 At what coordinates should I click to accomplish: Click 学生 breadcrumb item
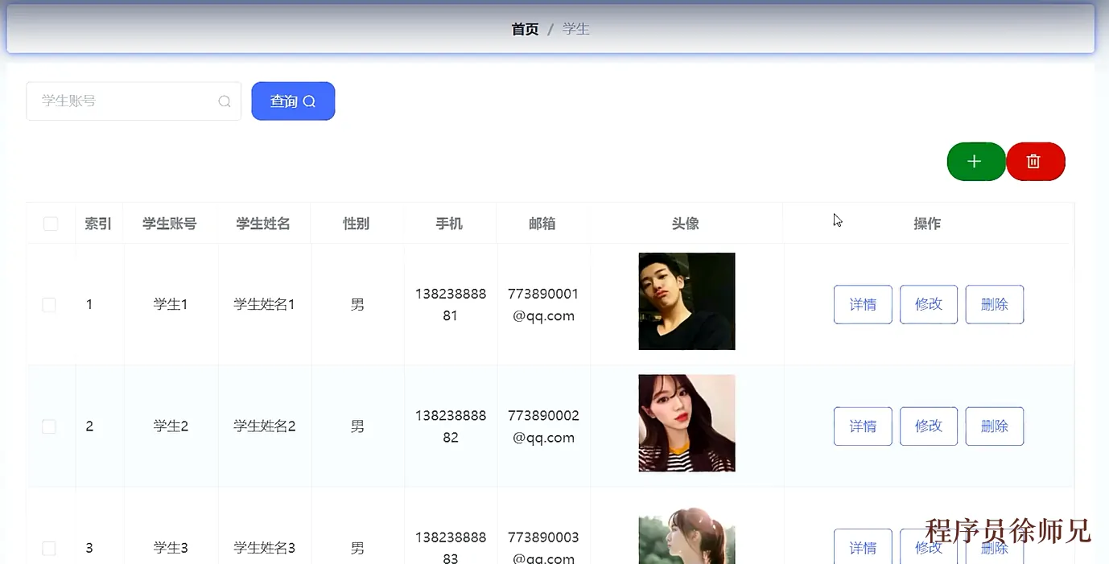(x=576, y=29)
